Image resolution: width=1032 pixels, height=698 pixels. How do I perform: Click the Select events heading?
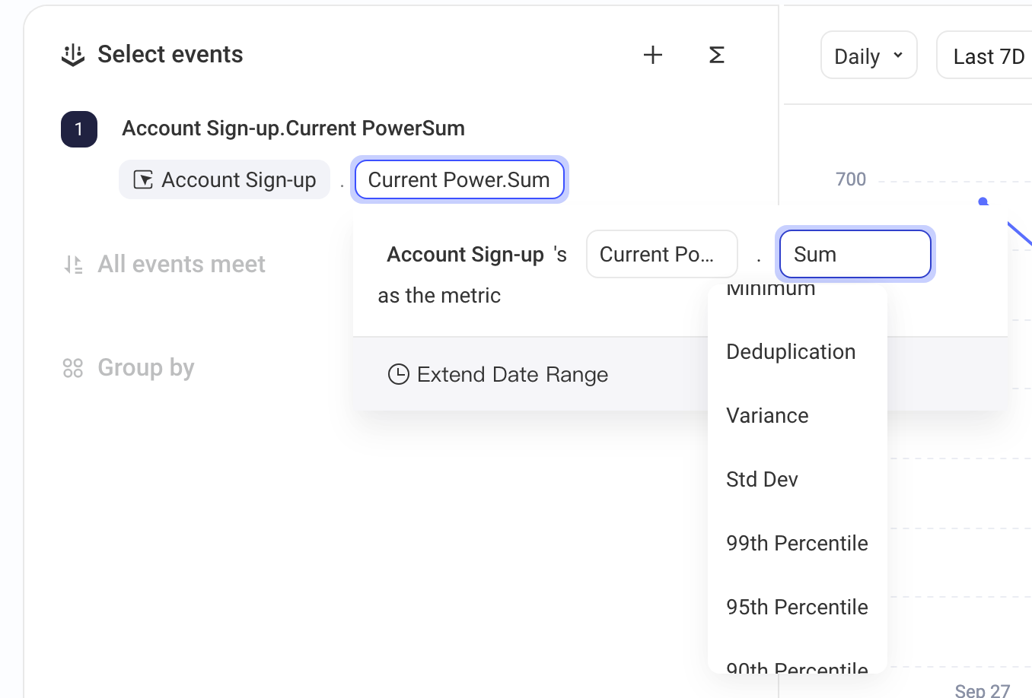pyautogui.click(x=170, y=54)
